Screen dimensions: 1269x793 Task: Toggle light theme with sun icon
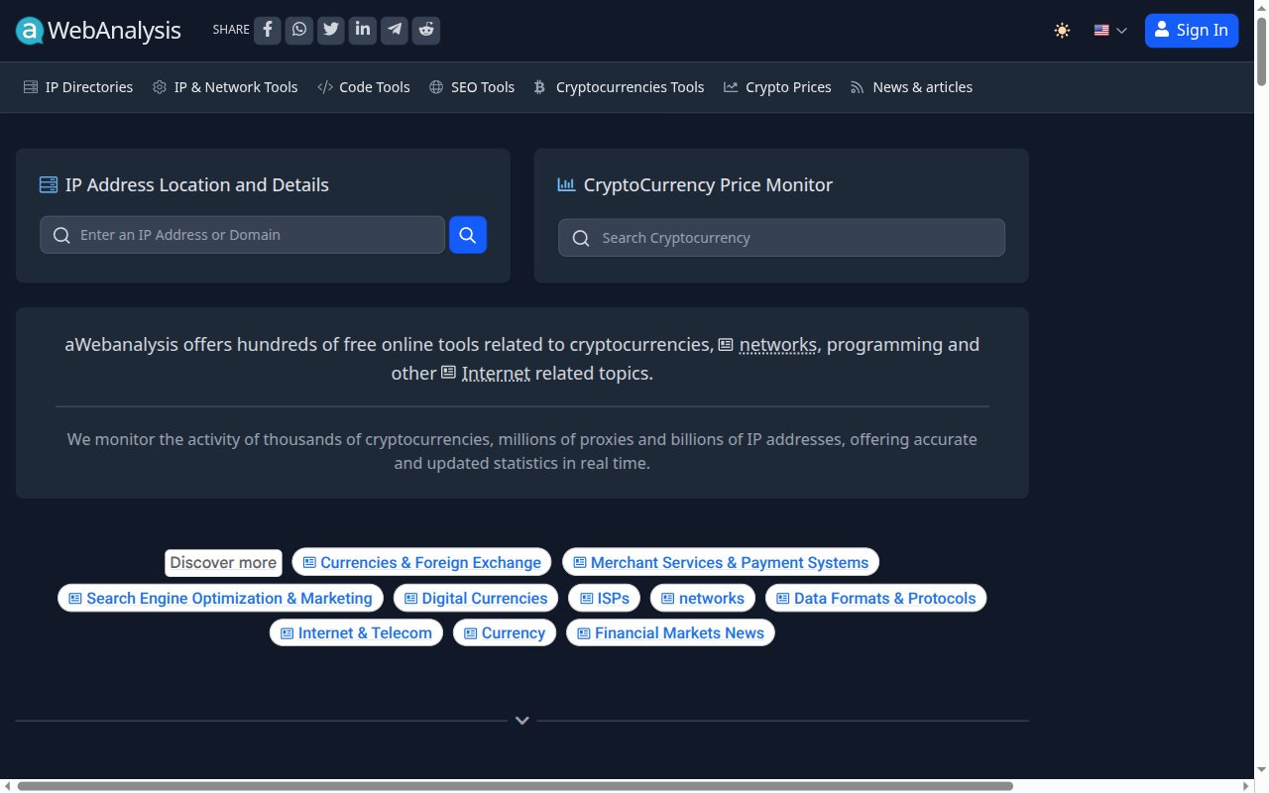1062,31
